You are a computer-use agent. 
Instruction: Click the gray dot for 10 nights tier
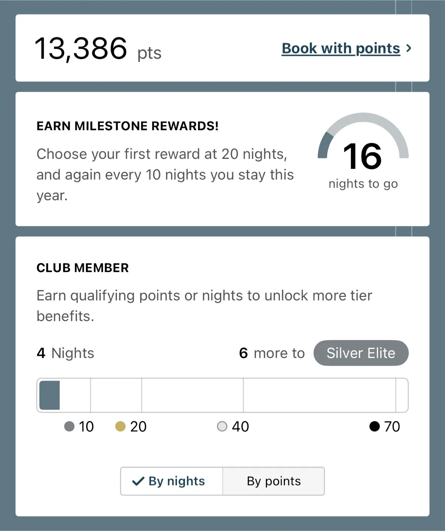pyautogui.click(x=69, y=427)
